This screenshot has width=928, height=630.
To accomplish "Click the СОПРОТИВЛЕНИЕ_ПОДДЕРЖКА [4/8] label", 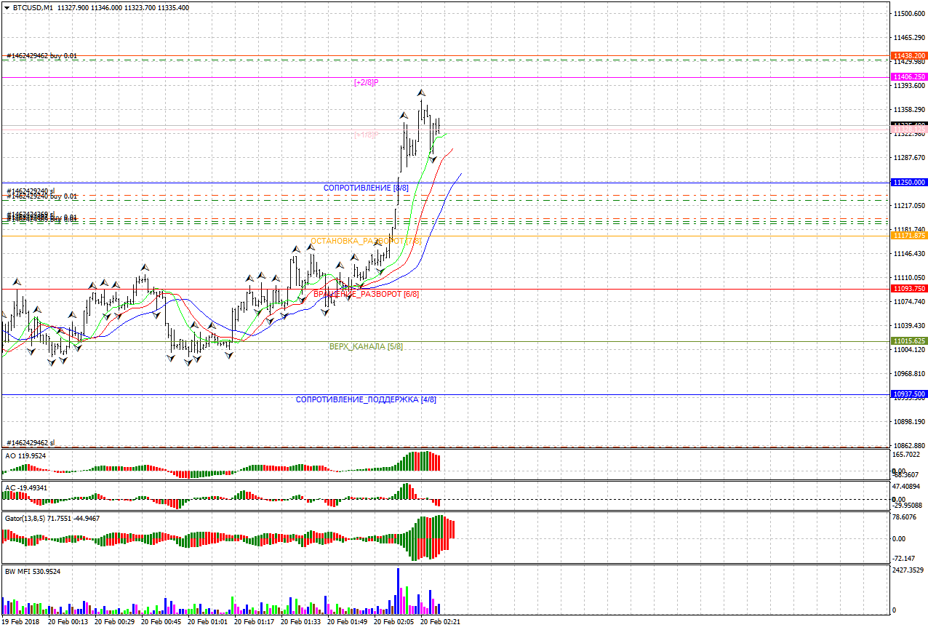I will [x=366, y=399].
